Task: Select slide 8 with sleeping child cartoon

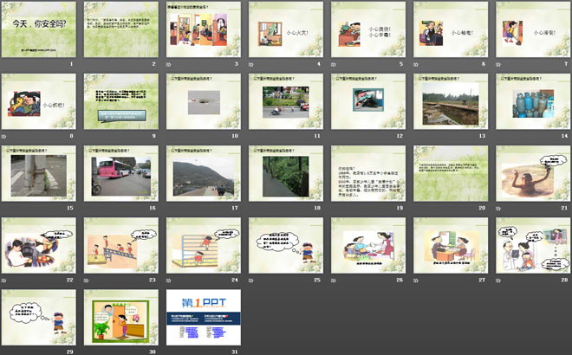Action: click(x=39, y=101)
